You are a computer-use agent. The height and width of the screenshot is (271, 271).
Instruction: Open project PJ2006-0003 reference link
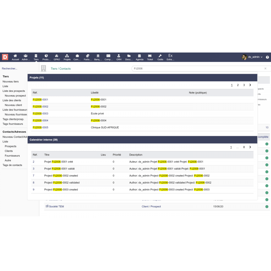(40, 113)
